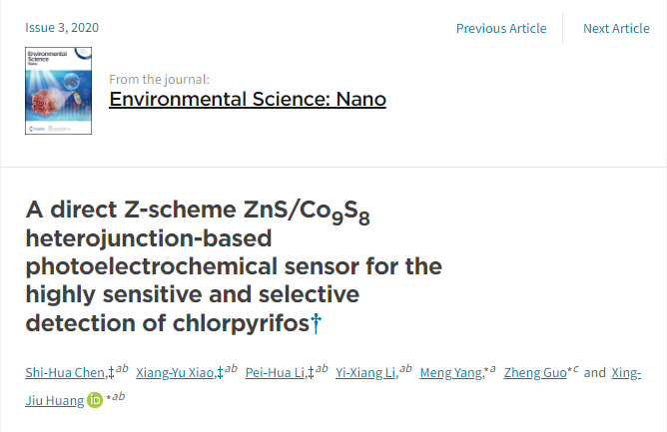
Task: Go to the Previous Article
Action: pyautogui.click(x=501, y=28)
